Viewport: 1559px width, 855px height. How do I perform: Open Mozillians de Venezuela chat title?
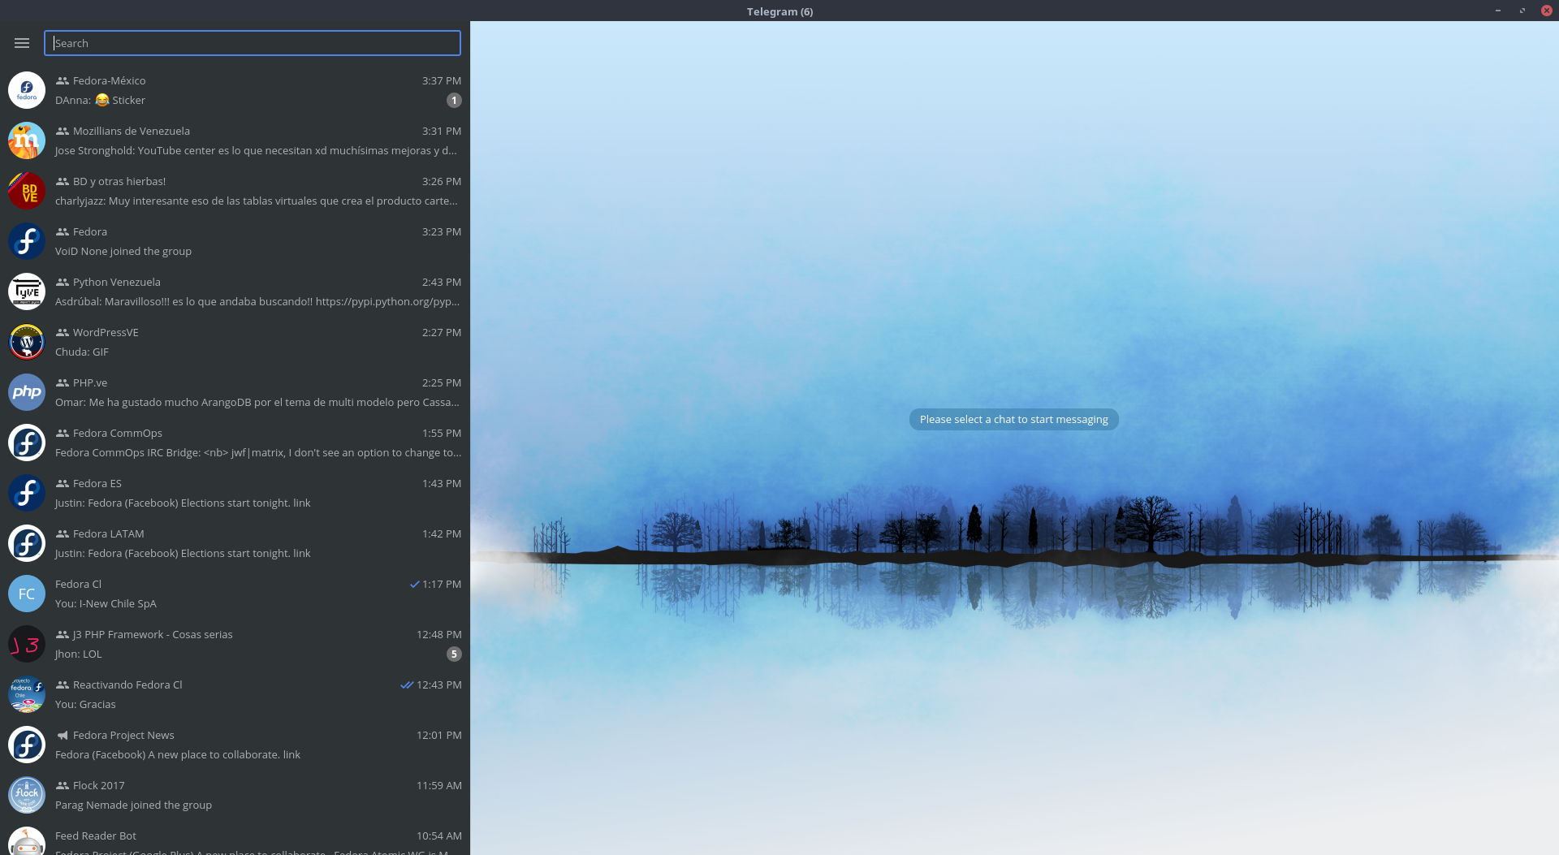[132, 131]
